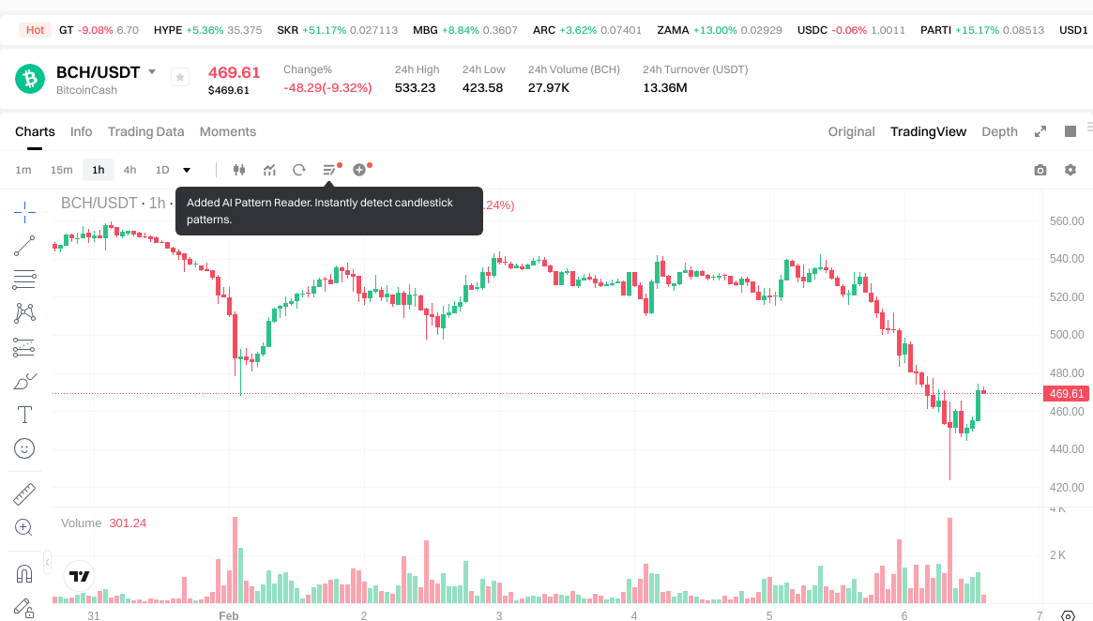The image size is (1093, 621).
Task: Toggle the magnet snap mode
Action: (24, 573)
